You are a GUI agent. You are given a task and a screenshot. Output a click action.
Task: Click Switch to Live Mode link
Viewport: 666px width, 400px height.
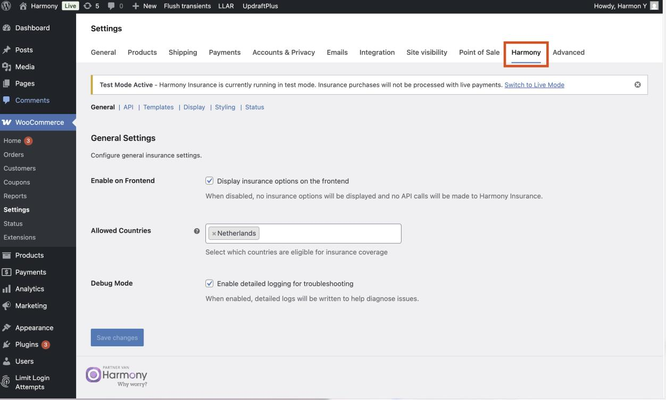(534, 85)
